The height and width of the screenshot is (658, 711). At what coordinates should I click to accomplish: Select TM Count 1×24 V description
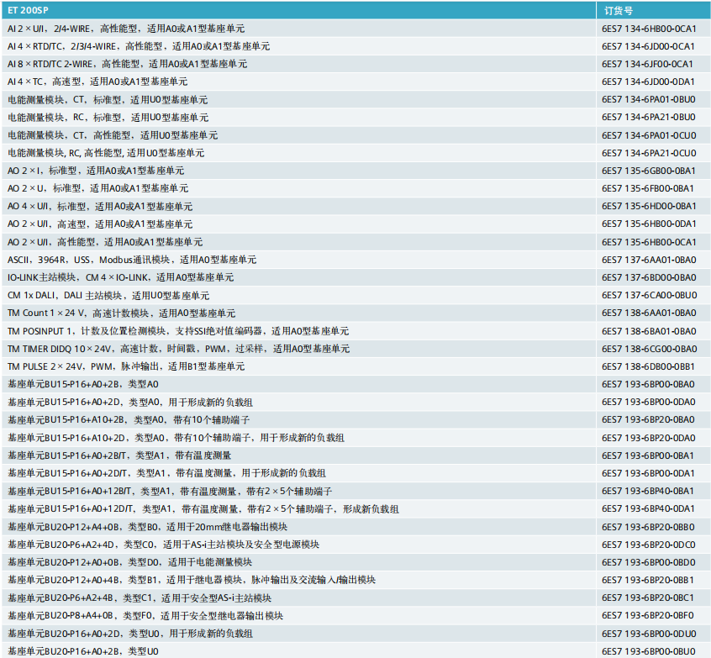pos(122,313)
